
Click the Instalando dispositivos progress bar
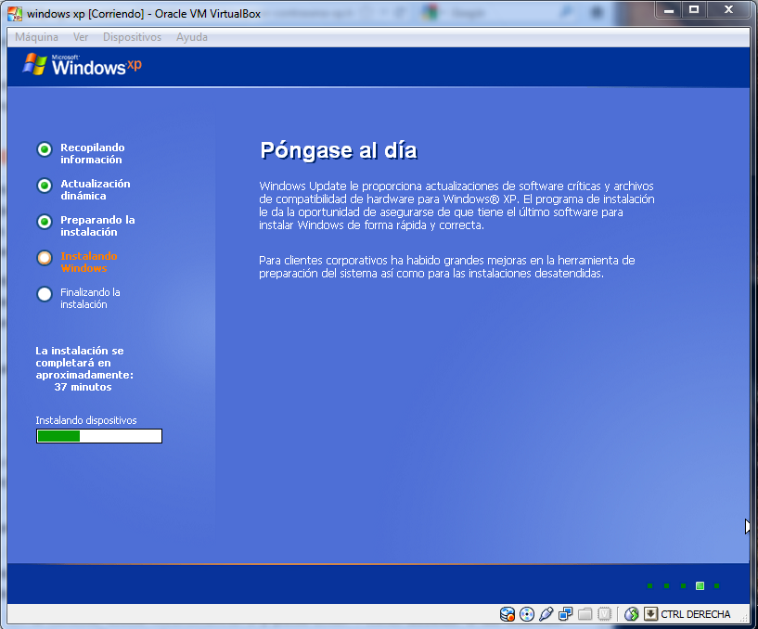click(99, 436)
